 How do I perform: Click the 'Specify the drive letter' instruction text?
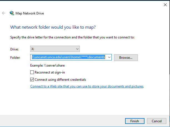click(x=72, y=37)
